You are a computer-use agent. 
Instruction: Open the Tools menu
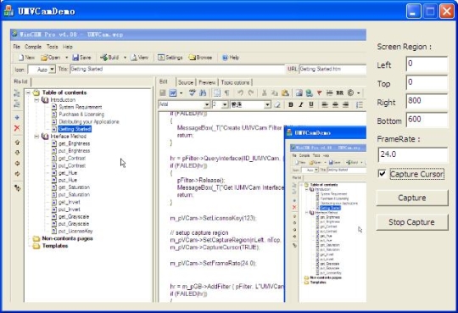pyautogui.click(x=53, y=47)
